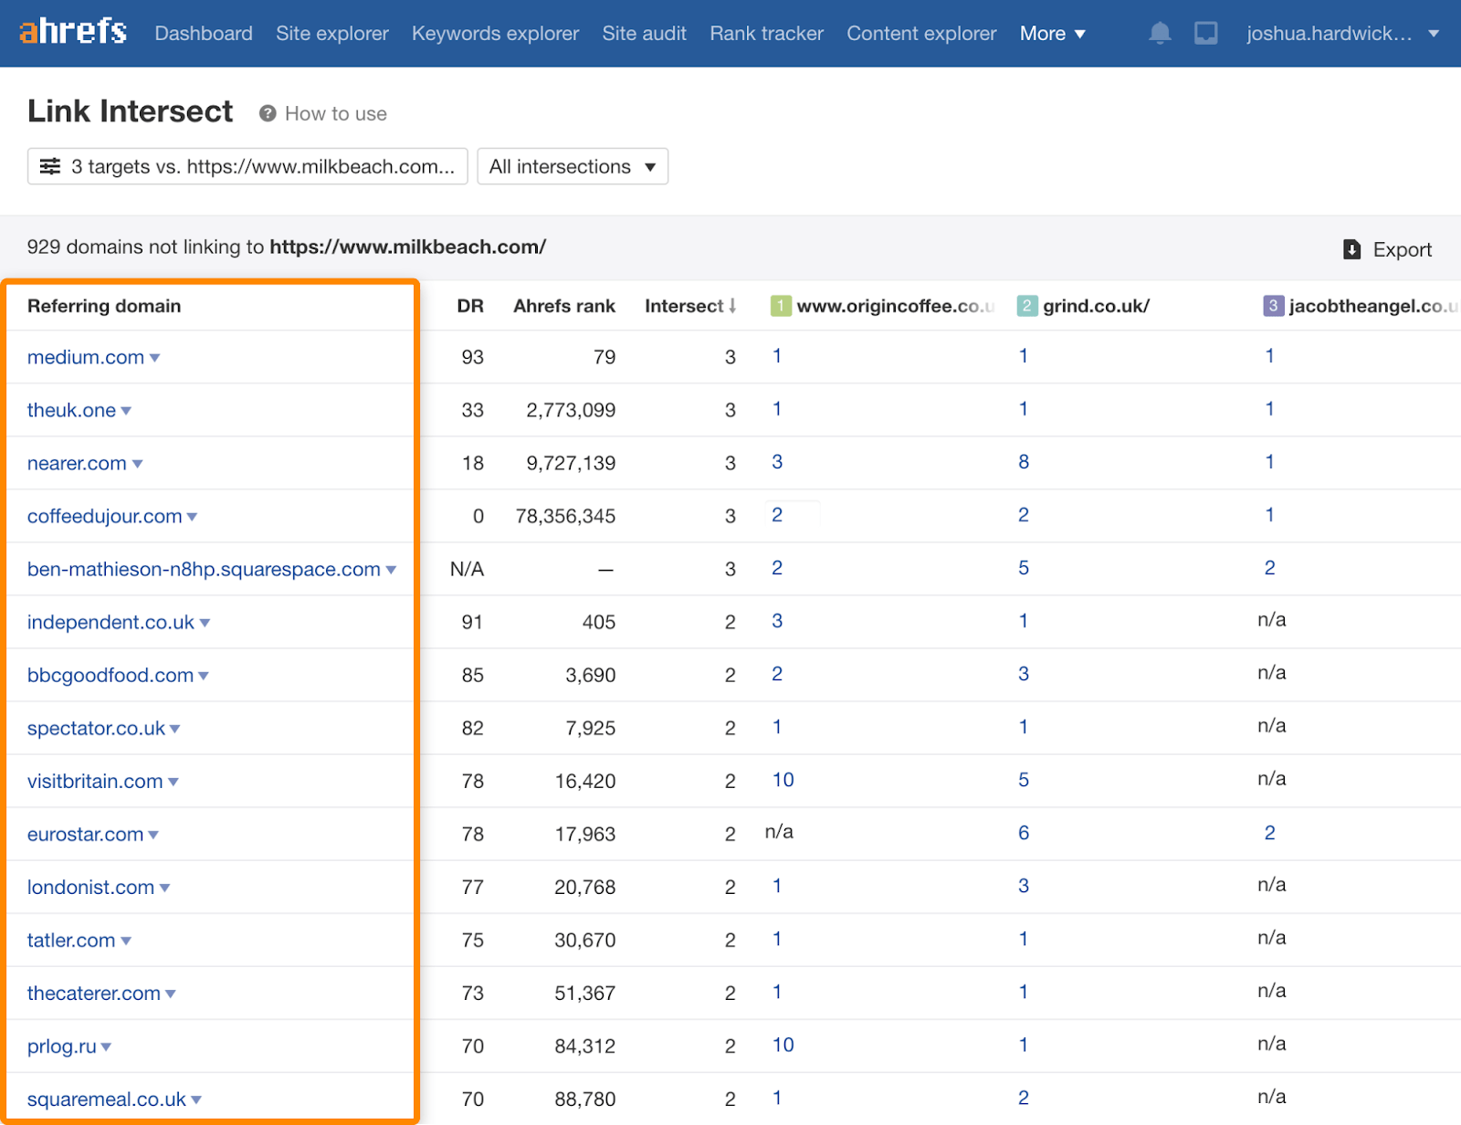Open the All intersections dropdown
1461x1125 pixels.
(x=573, y=166)
